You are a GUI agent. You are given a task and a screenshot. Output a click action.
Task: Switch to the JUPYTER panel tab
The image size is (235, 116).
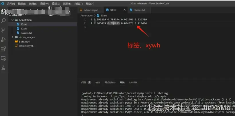tap(133, 83)
